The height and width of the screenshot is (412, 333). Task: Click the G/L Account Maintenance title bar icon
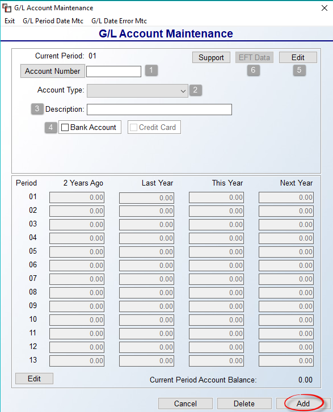[7, 8]
